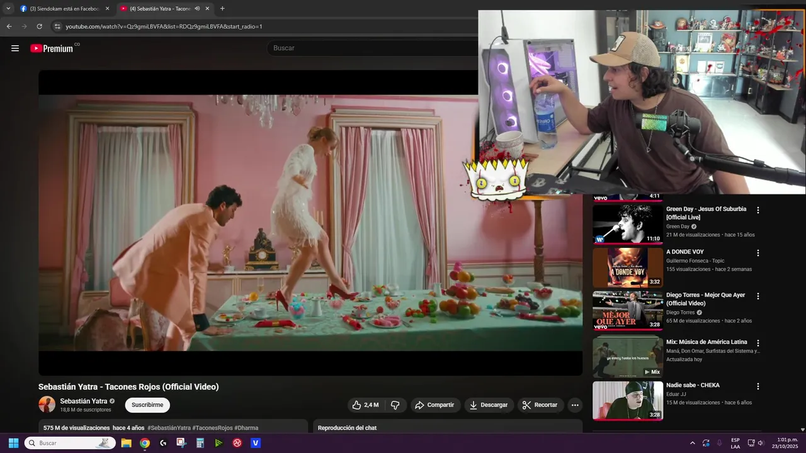Open Calculator taskbar icon

(x=200, y=443)
